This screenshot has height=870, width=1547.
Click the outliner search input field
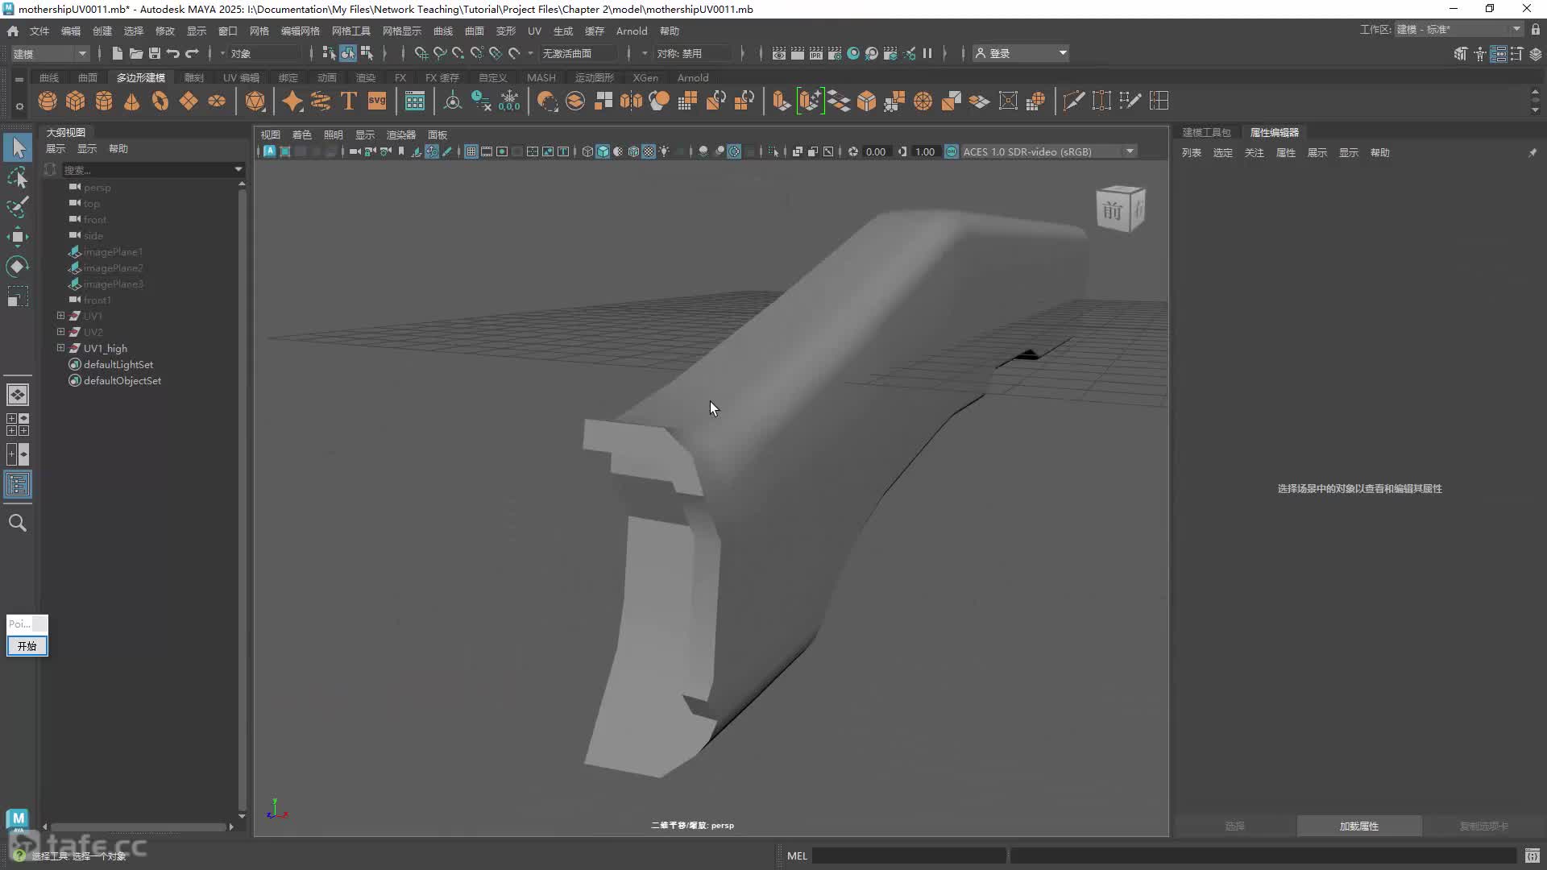(147, 169)
